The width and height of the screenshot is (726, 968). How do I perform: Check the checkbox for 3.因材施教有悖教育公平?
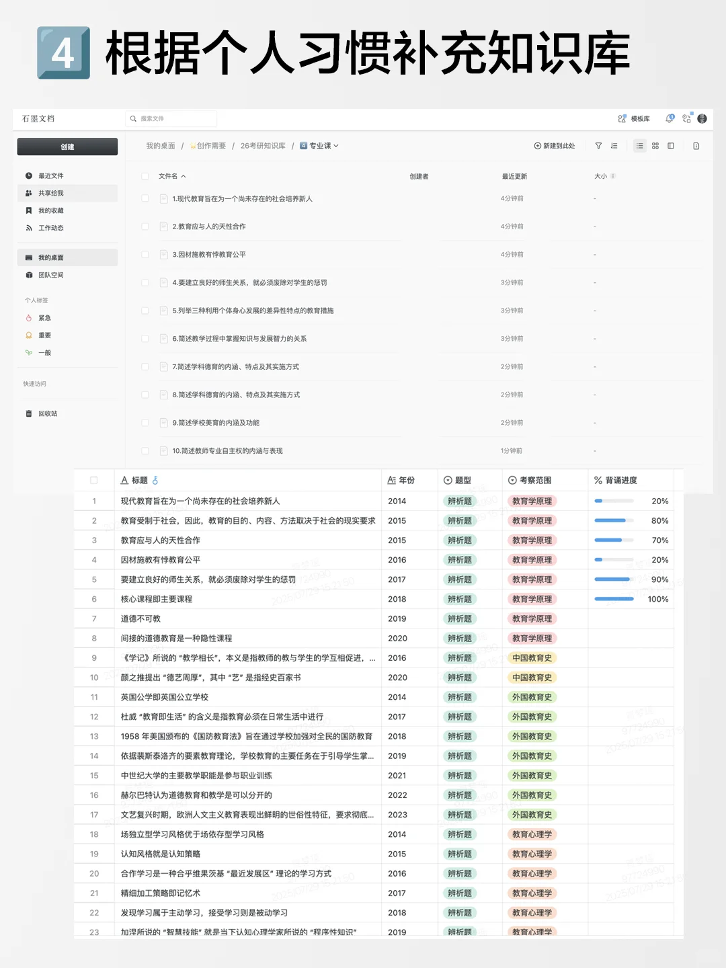[x=145, y=255]
